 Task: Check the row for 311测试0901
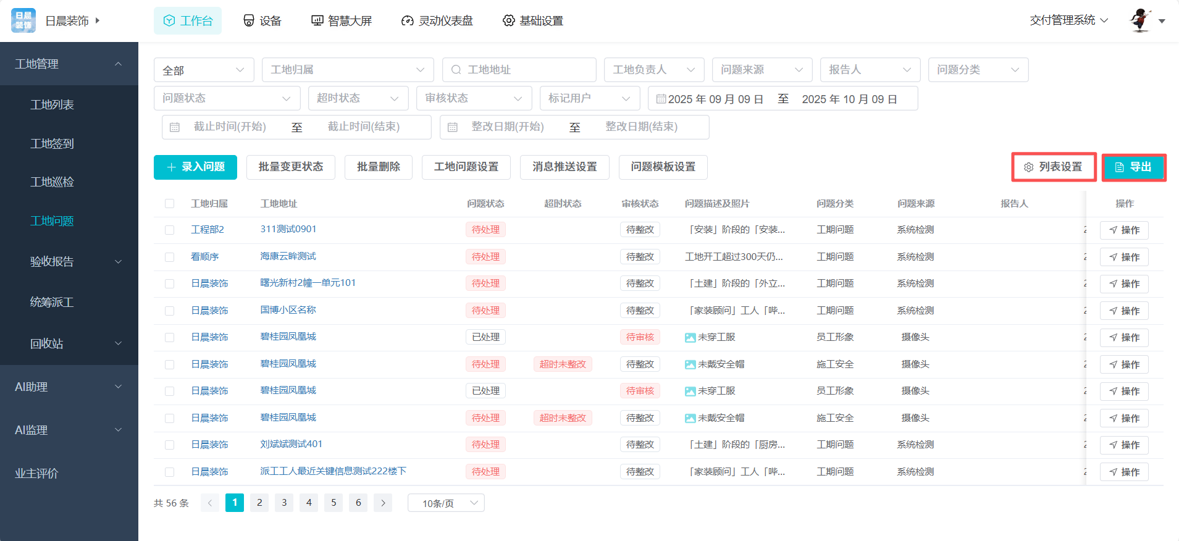click(x=169, y=230)
